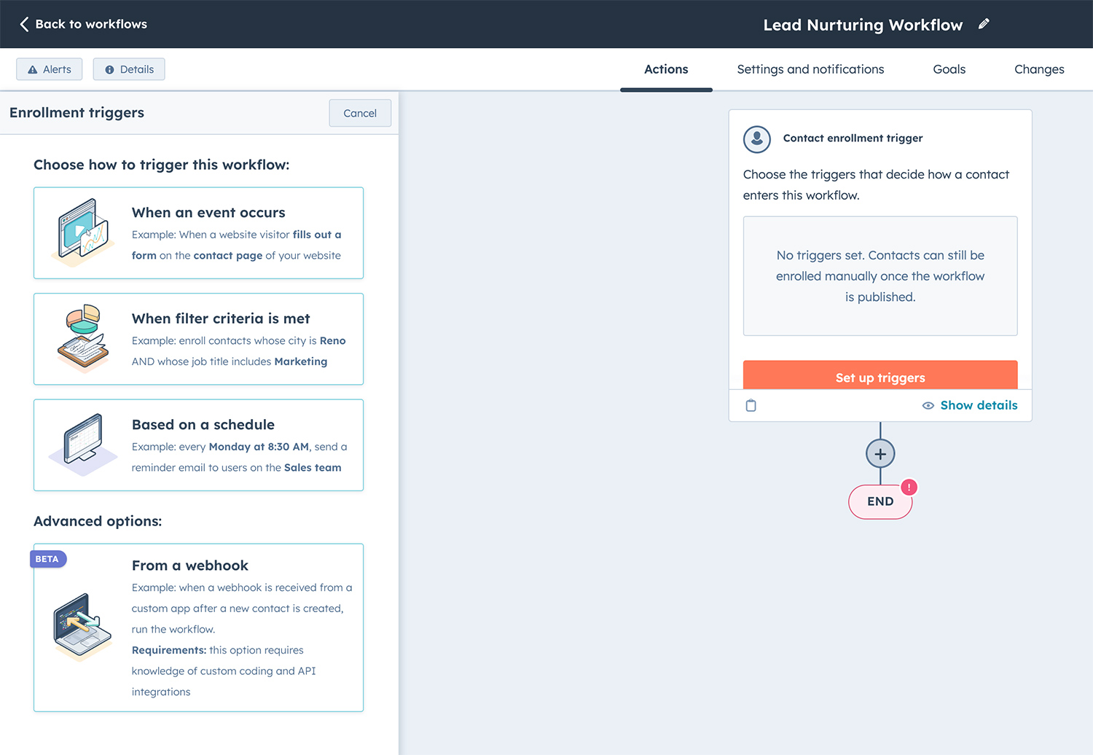This screenshot has height=755, width=1093.
Task: Toggle Show details with eye icon
Action: (969, 405)
